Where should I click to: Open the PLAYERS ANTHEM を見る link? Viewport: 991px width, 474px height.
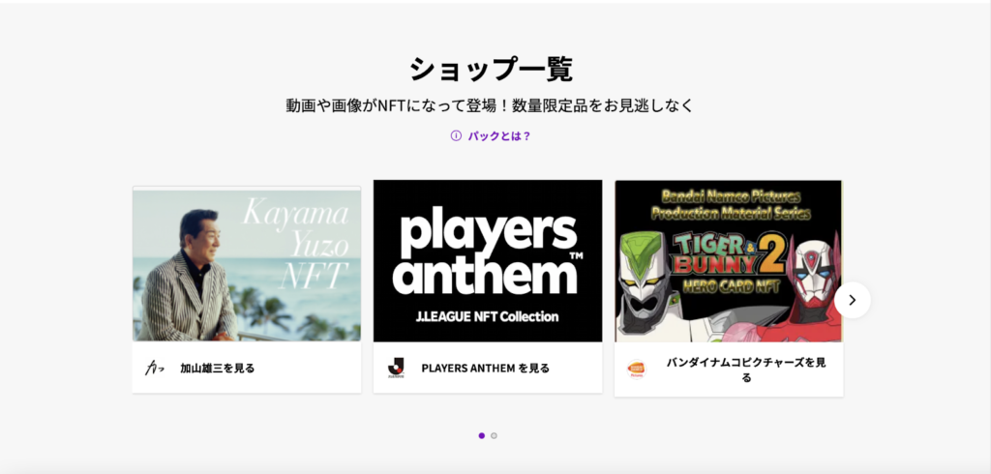(x=486, y=368)
